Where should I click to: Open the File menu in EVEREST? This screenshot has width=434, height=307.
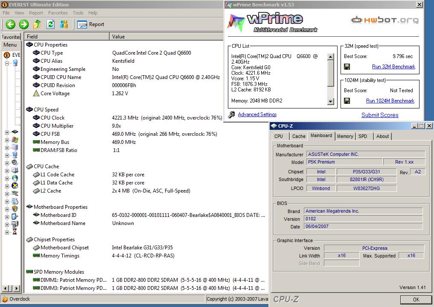tap(6, 13)
